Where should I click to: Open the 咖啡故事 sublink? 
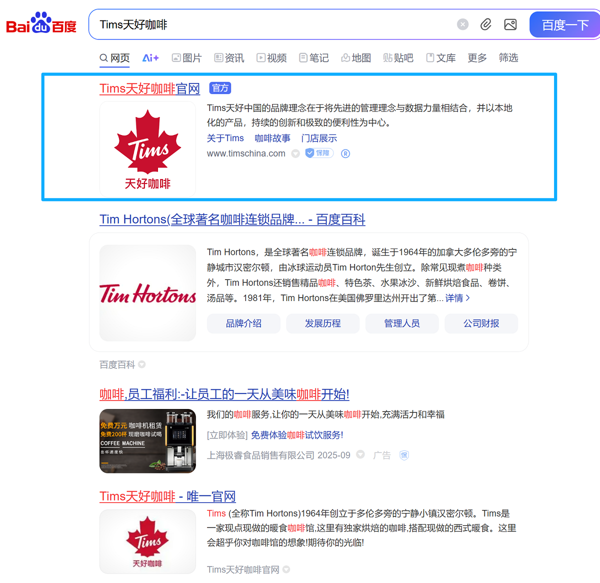(272, 138)
